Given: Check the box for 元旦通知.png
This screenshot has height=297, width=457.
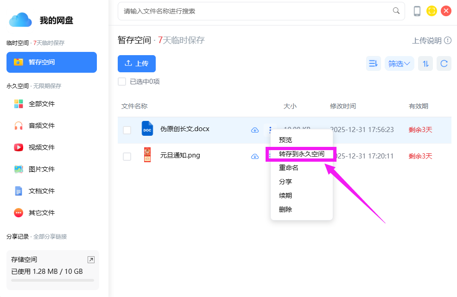Looking at the screenshot, I should [x=127, y=157].
